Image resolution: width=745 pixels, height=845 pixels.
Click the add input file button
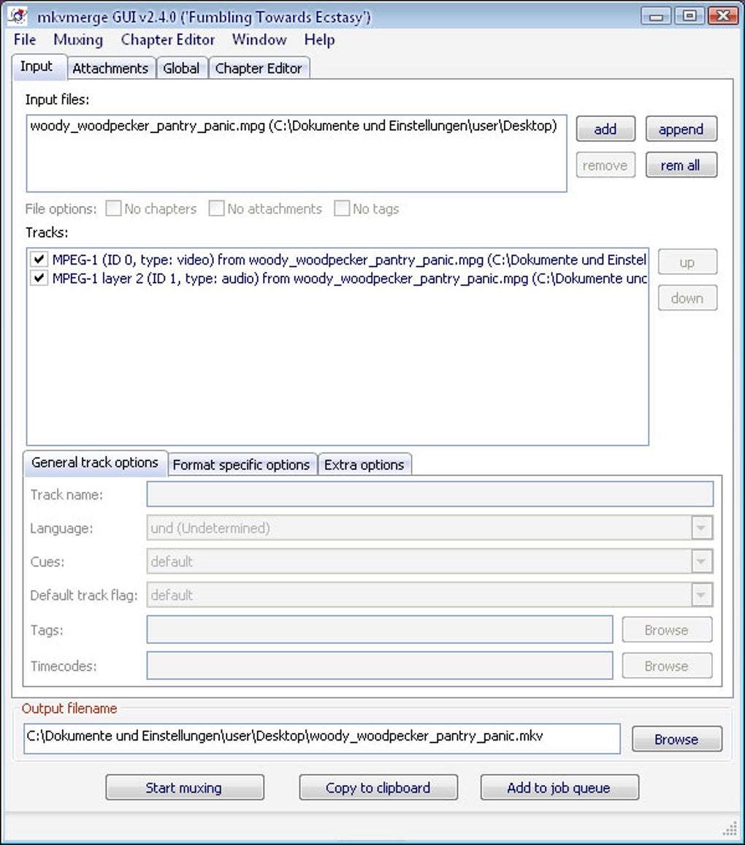coord(605,129)
